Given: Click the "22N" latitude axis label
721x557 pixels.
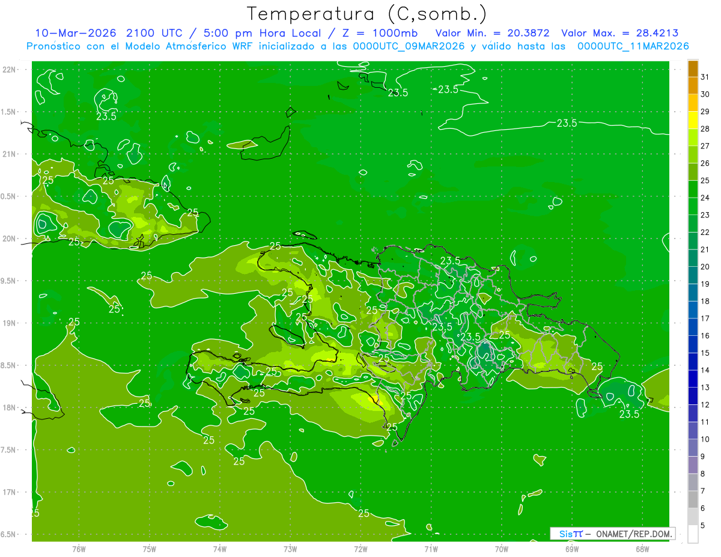Looking at the screenshot, I should coord(10,70).
